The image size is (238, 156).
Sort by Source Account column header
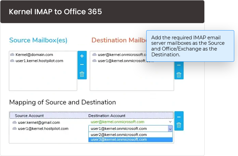[x=29, y=116]
